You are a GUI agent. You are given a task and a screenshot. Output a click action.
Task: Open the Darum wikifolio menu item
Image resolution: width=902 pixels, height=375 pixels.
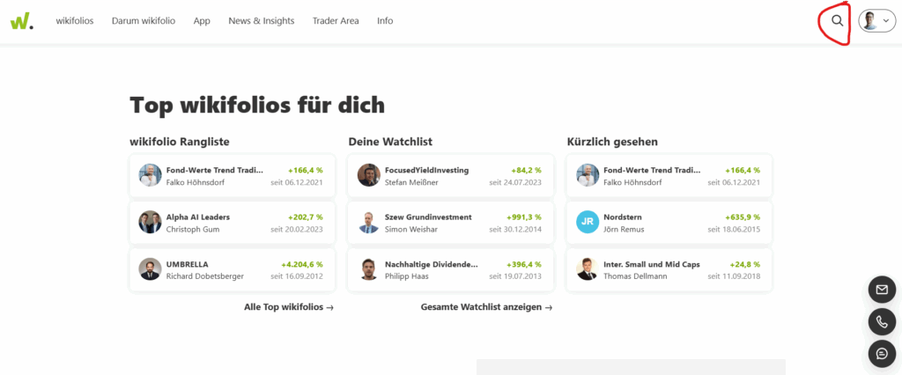pos(144,21)
